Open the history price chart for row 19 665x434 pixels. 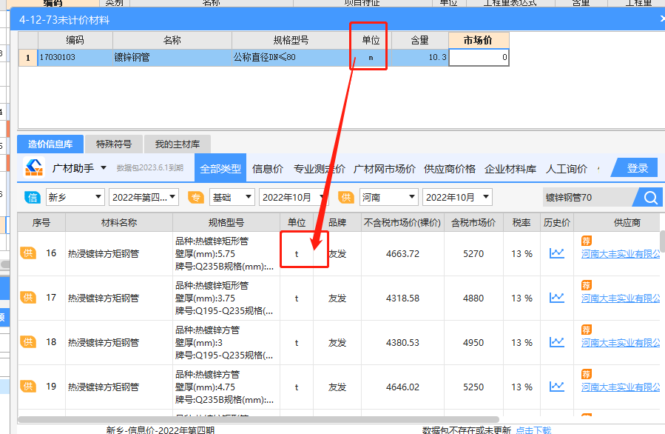pyautogui.click(x=556, y=387)
